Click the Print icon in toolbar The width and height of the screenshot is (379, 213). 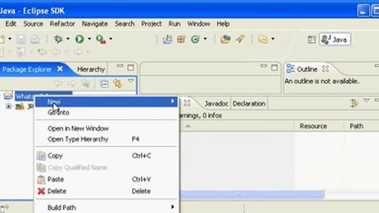coord(34,40)
